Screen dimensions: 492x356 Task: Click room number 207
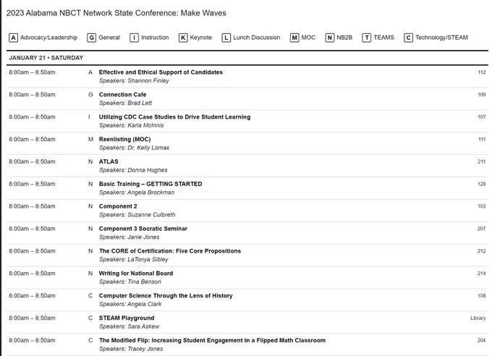pyautogui.click(x=482, y=229)
